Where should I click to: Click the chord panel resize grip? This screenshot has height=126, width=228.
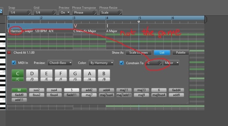pyautogui.click(x=188, y=103)
